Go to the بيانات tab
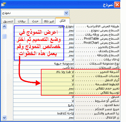126x122 pixels. coord(21,21)
